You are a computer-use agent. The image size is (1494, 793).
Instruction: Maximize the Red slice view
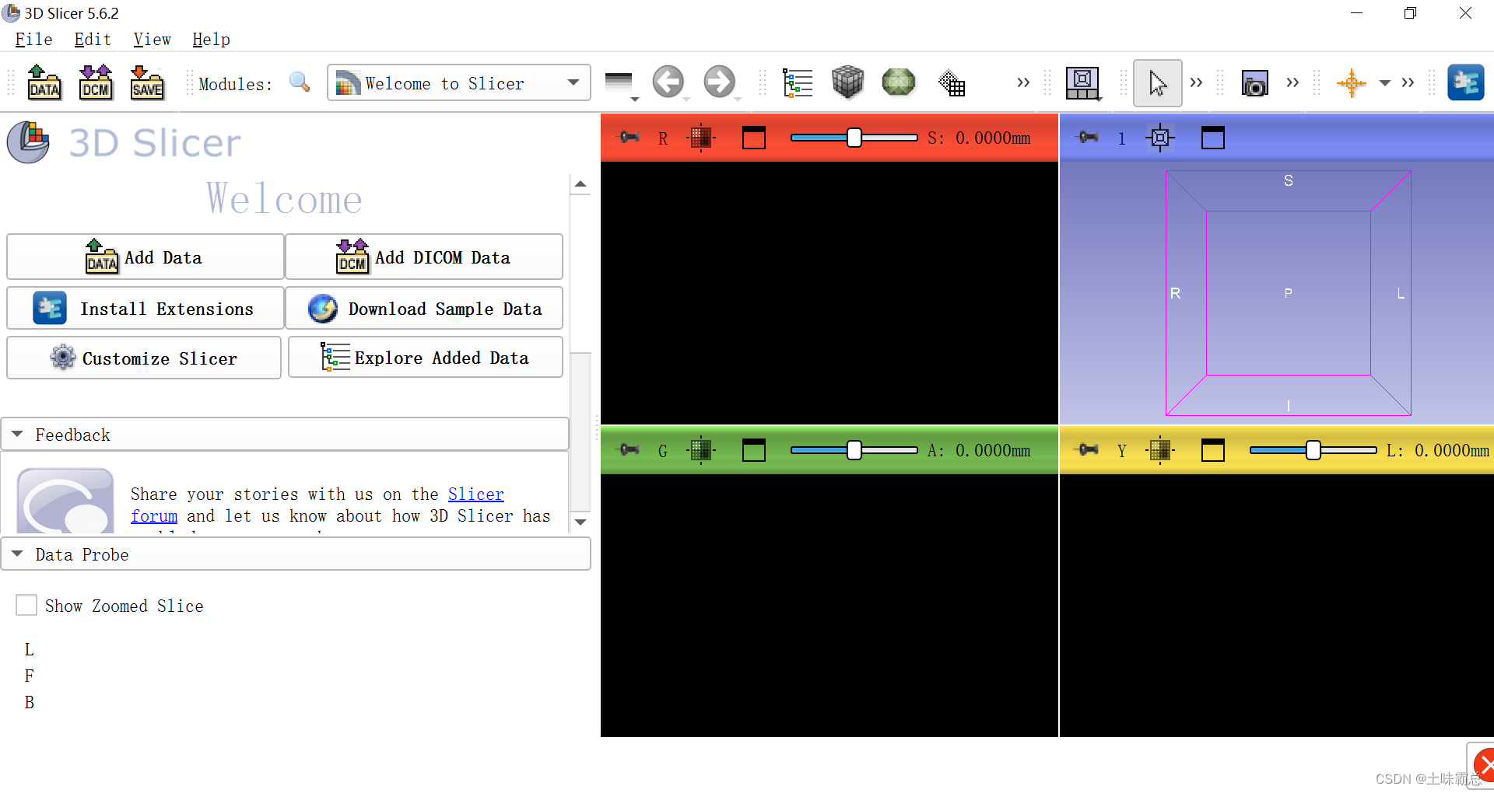(754, 138)
